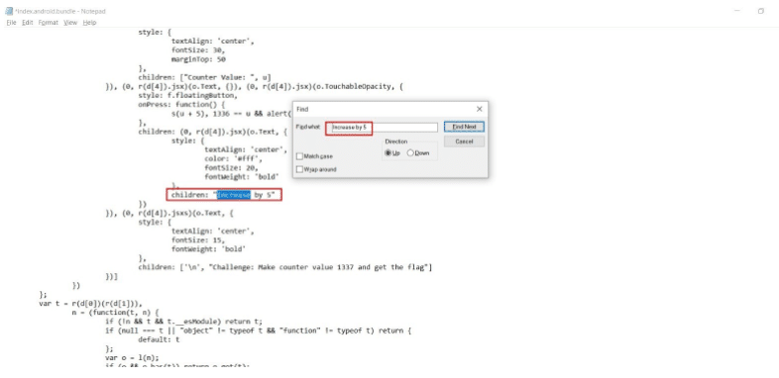
Task: Close the Find dialog with X
Action: pyautogui.click(x=479, y=109)
